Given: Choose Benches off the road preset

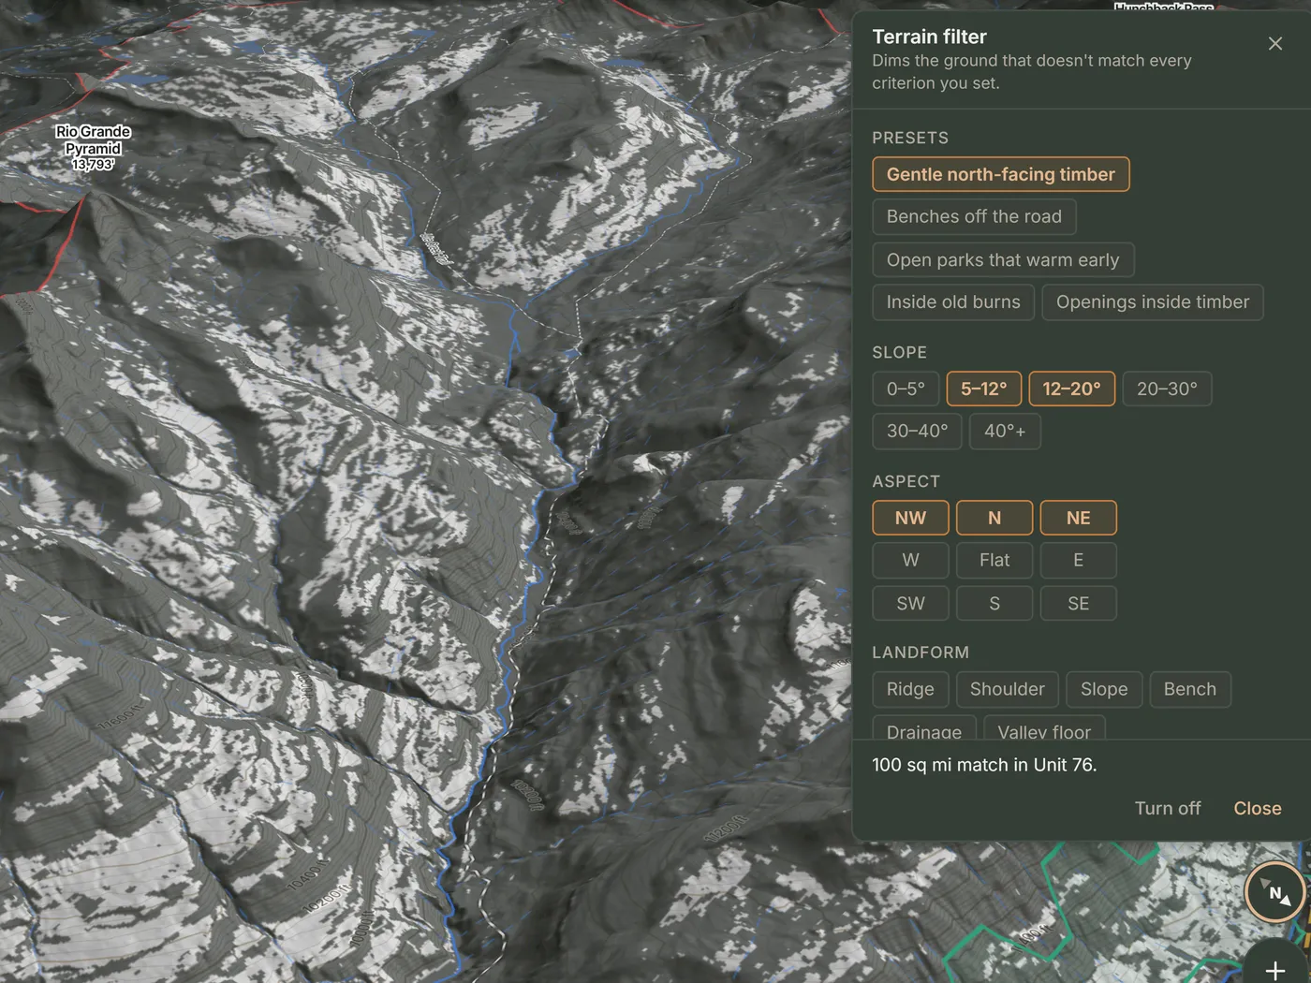Looking at the screenshot, I should pyautogui.click(x=974, y=216).
